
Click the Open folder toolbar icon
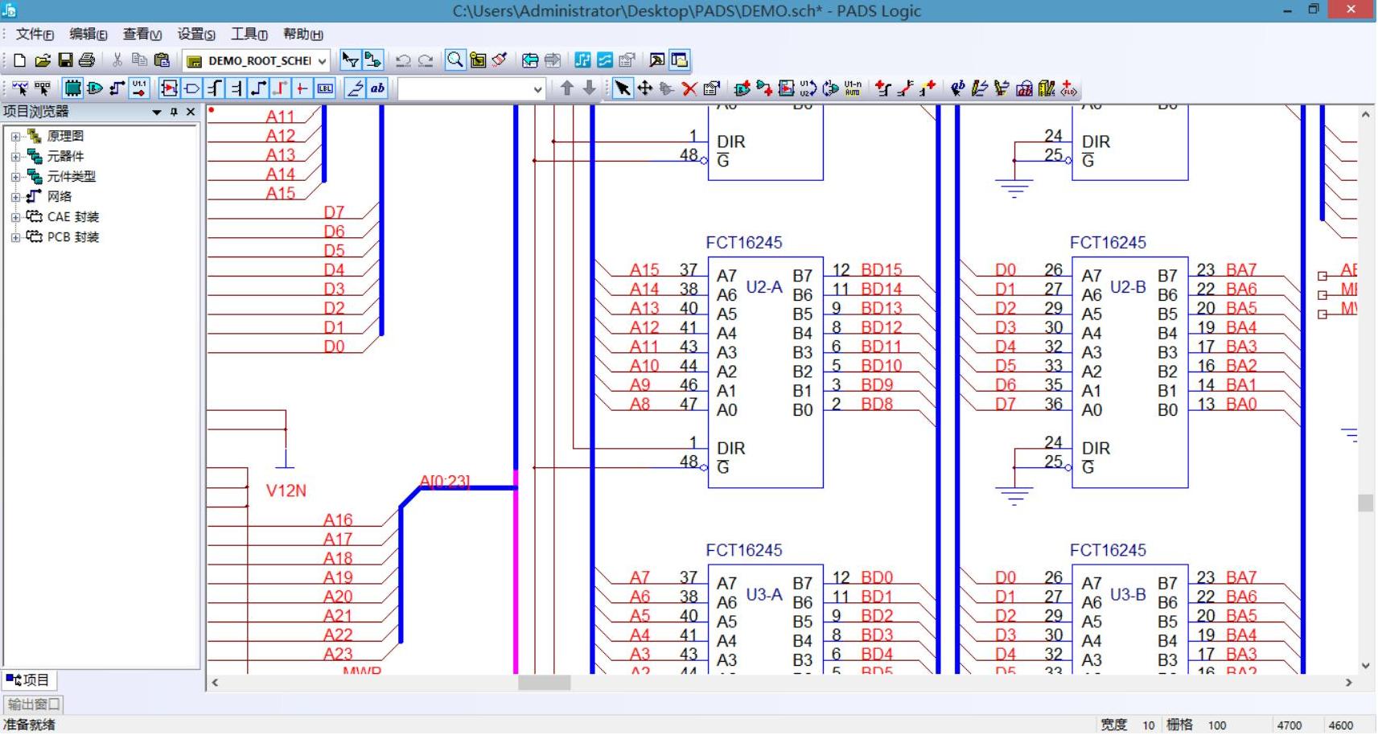pyautogui.click(x=43, y=60)
